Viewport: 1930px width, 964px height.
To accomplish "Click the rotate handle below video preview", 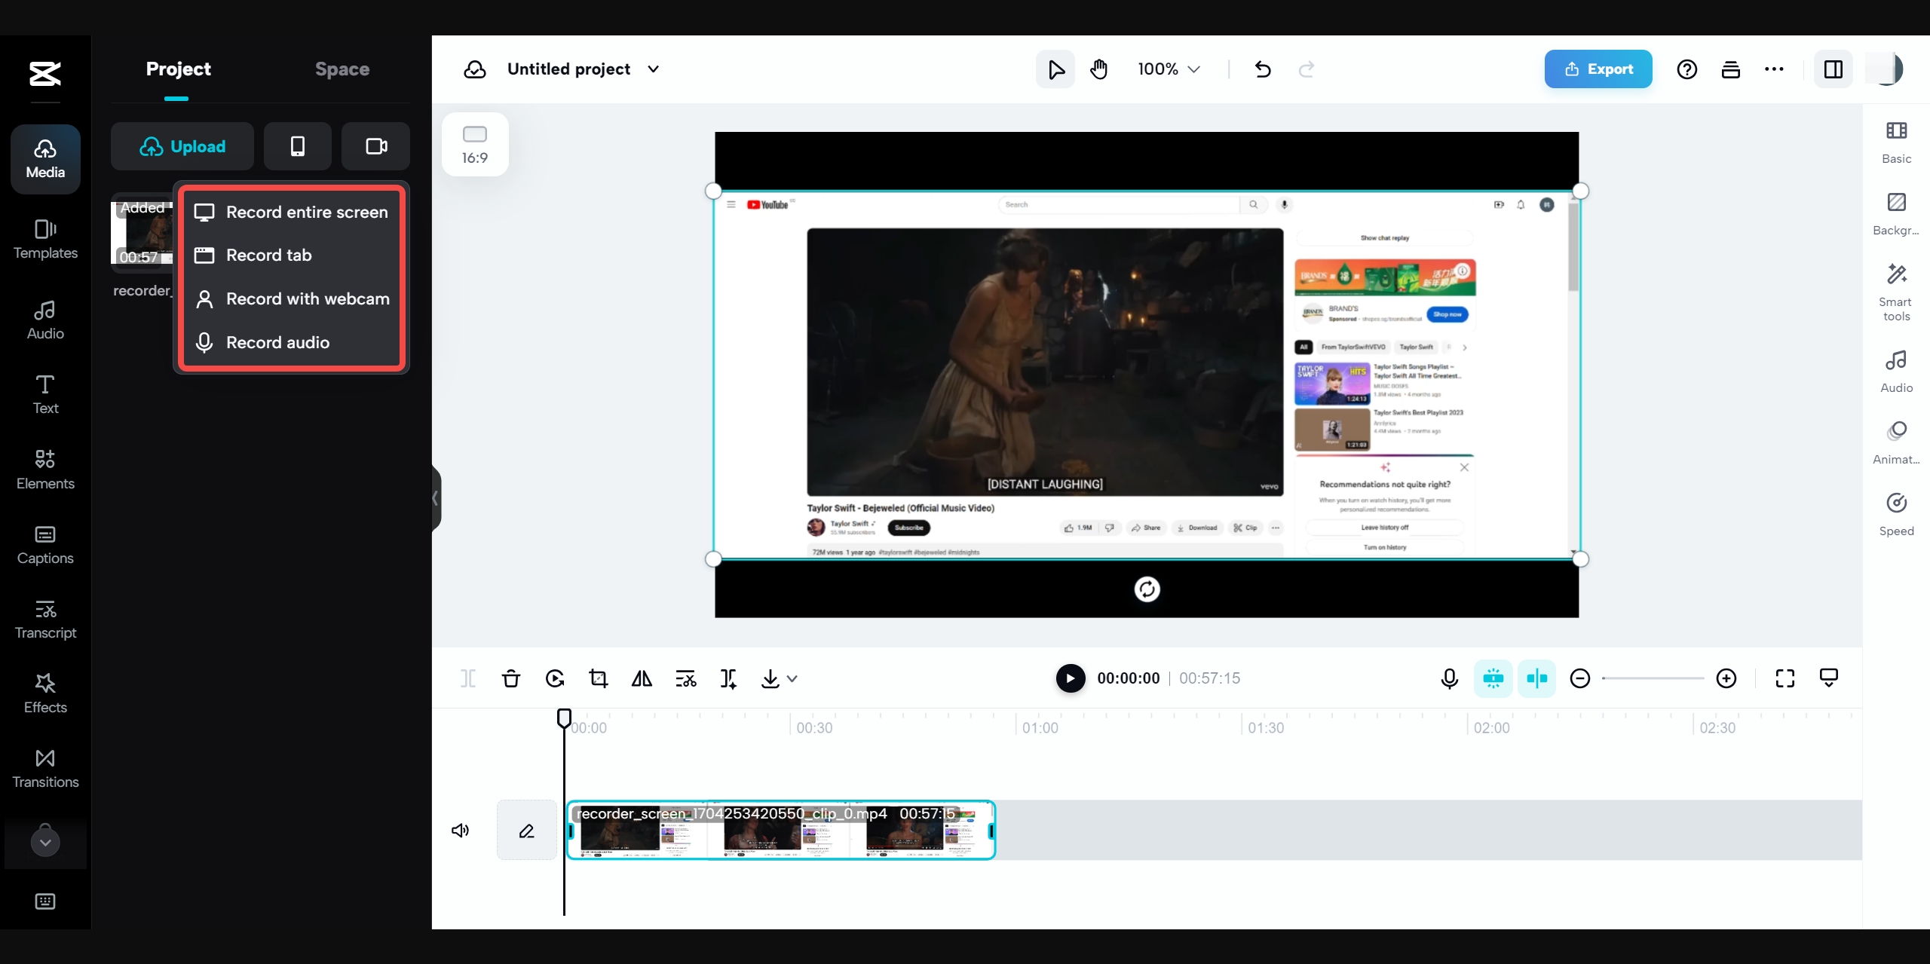I will [x=1147, y=589].
